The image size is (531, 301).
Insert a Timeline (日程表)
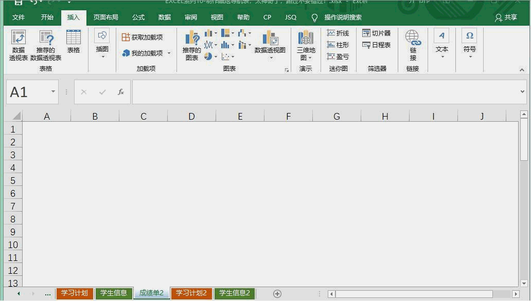tap(377, 45)
